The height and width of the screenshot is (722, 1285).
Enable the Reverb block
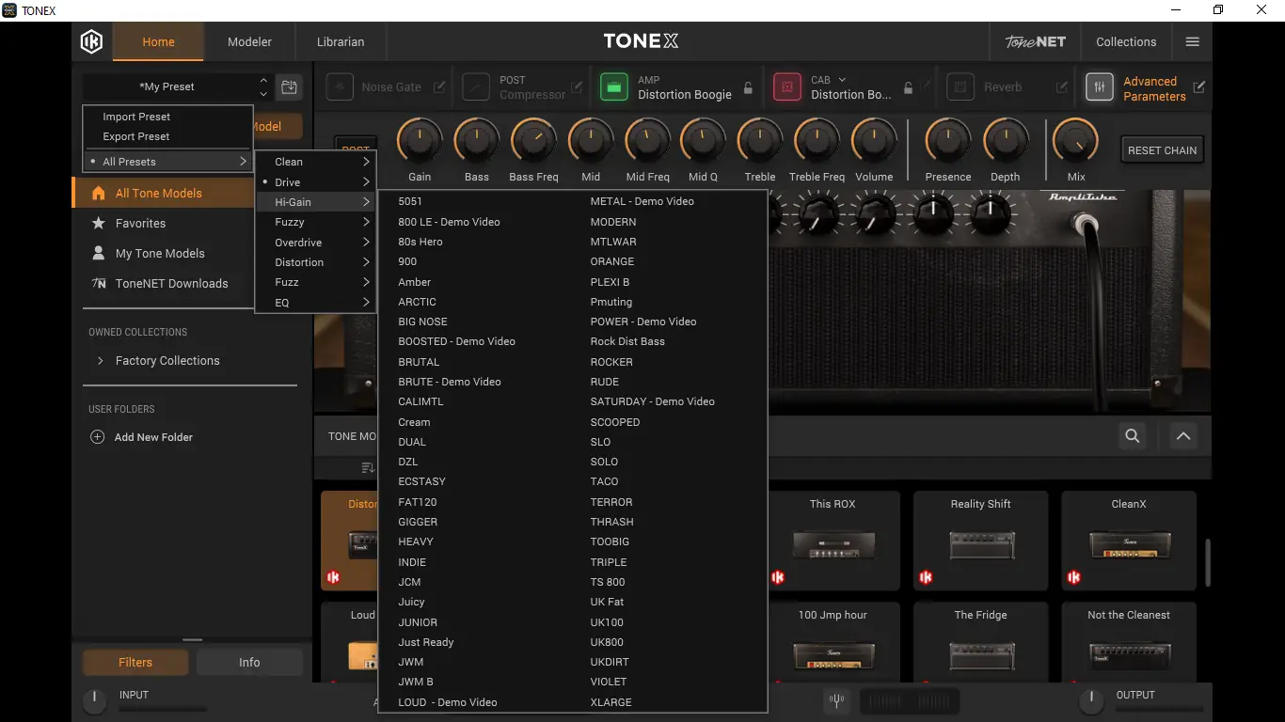(960, 87)
